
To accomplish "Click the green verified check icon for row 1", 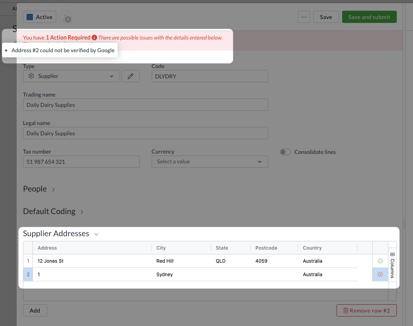I will (380, 261).
